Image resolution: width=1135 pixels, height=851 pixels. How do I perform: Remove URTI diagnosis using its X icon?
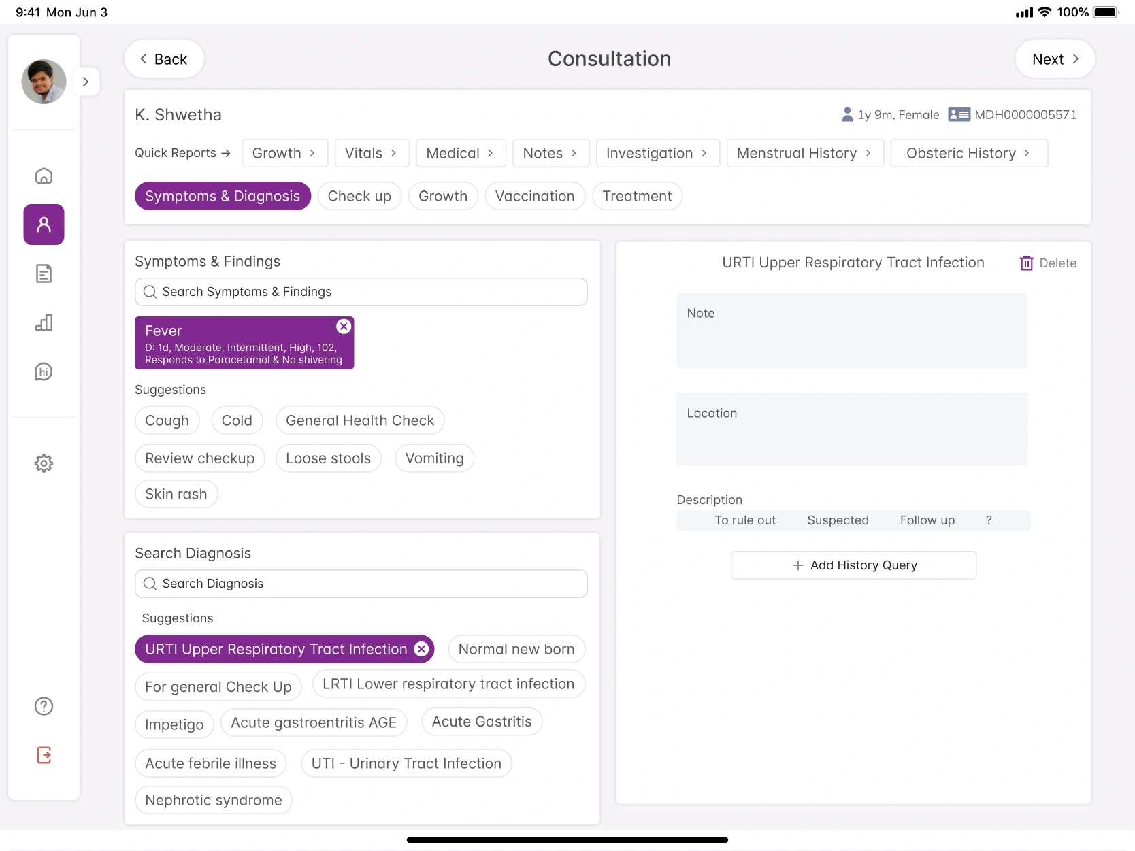pos(422,649)
